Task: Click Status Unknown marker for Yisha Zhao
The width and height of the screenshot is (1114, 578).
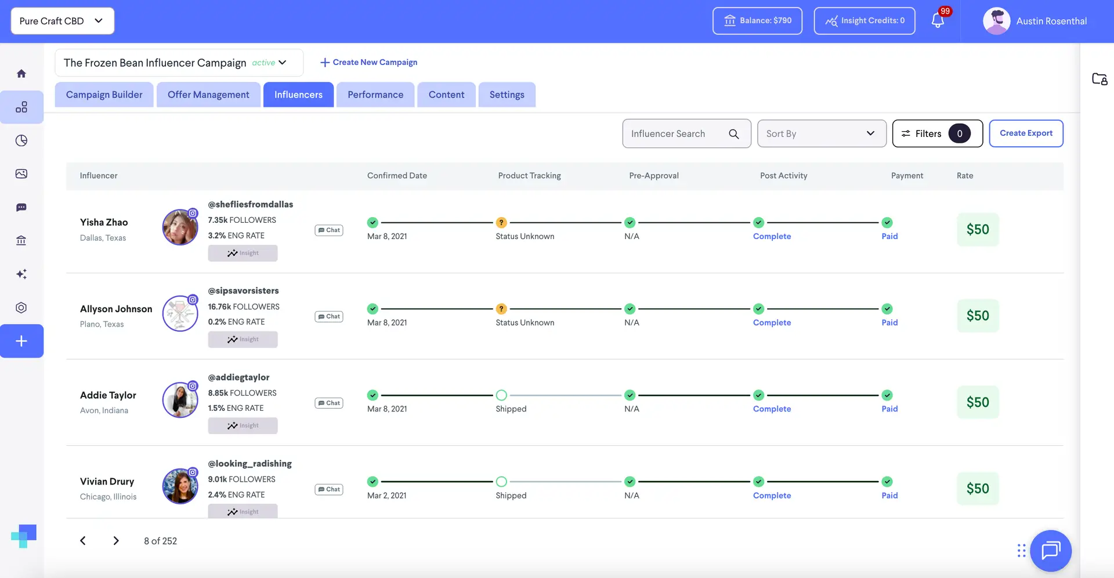Action: (x=501, y=223)
